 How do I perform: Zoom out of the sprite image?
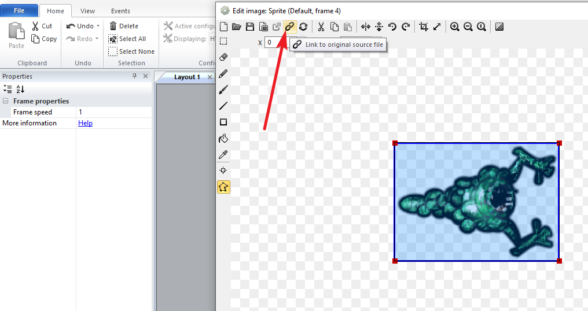click(468, 27)
